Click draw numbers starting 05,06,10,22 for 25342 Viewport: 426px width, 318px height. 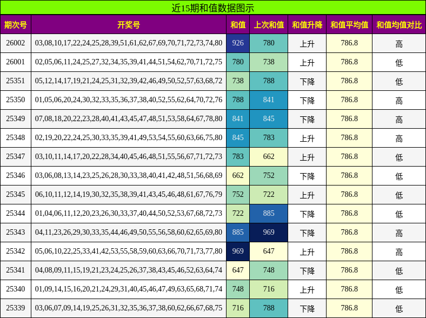tap(129, 251)
